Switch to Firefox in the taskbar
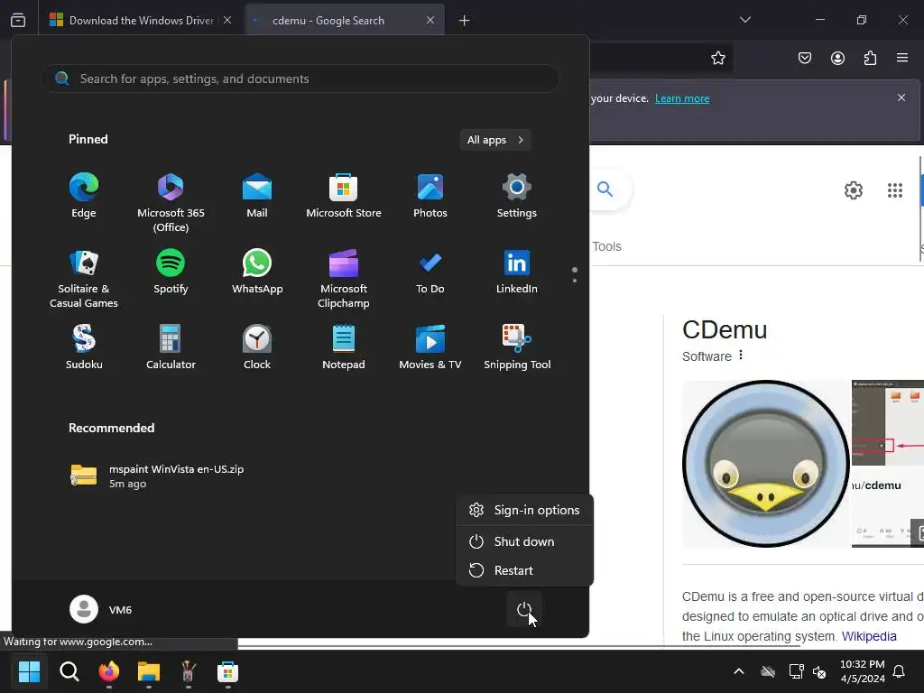The width and height of the screenshot is (924, 693). [x=109, y=671]
